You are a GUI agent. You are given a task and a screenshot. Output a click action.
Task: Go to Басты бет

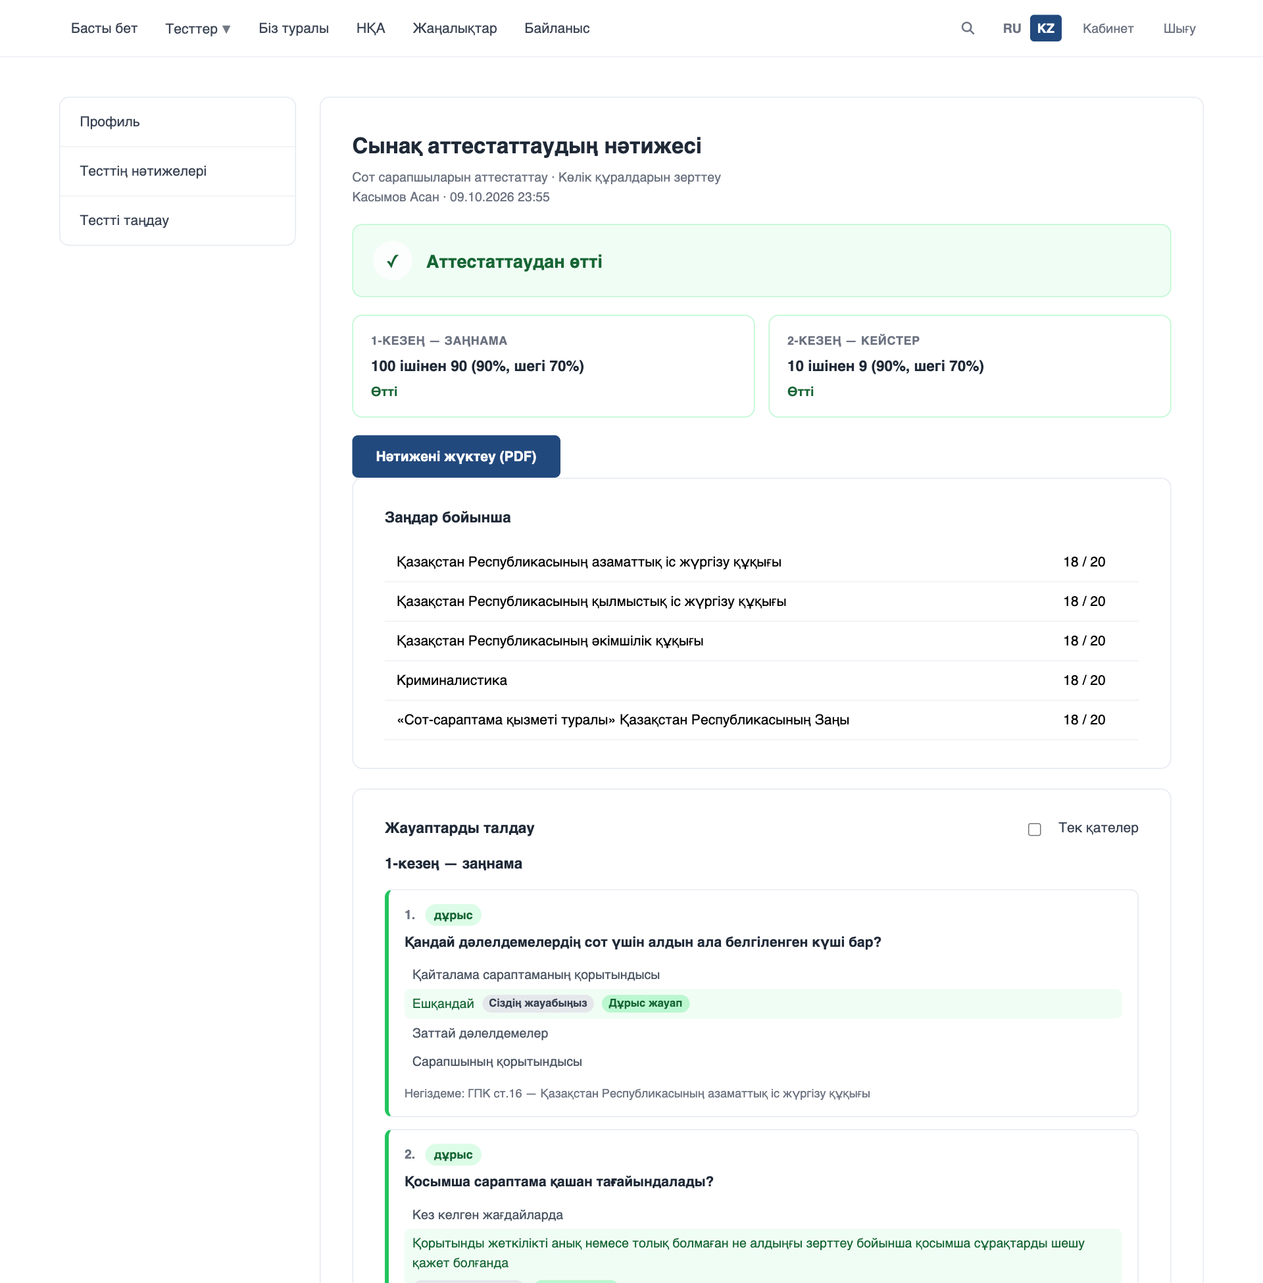[x=104, y=28]
